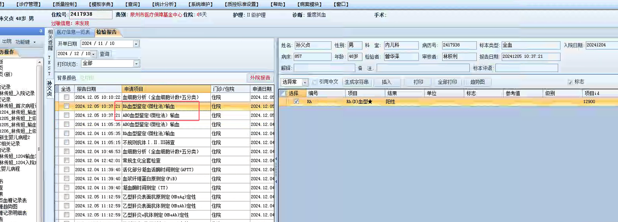The height and width of the screenshot is (222, 618).
Task: Uncheck the Rh(D)血型 result row checkbox
Action: pyautogui.click(x=296, y=101)
